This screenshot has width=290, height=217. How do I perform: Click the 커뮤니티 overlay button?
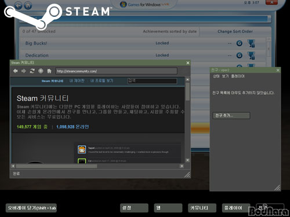tap(202, 208)
